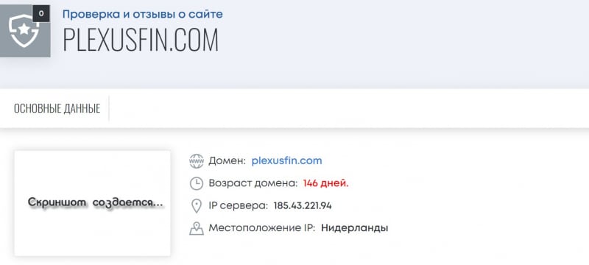
Task: Click the divider next to ОСНОВНЫЕ ДАННЫЕ tab
Action: point(109,108)
